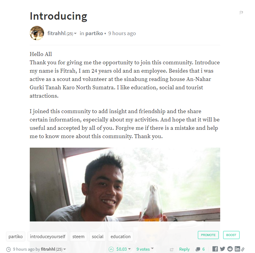Viewport: 255px width, 253px height.
Task: Select the education tag
Action: point(121,237)
